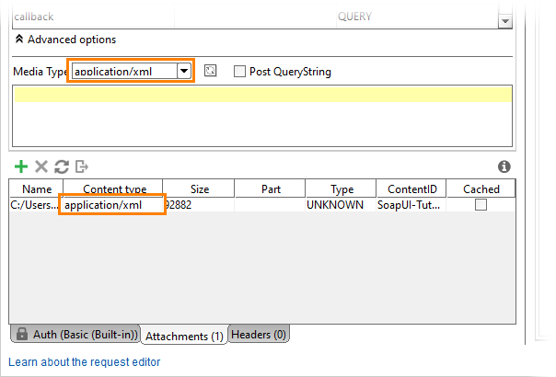Viewport: 556px width, 377px height.
Task: Export the attachment to a file
Action: pyautogui.click(x=82, y=166)
